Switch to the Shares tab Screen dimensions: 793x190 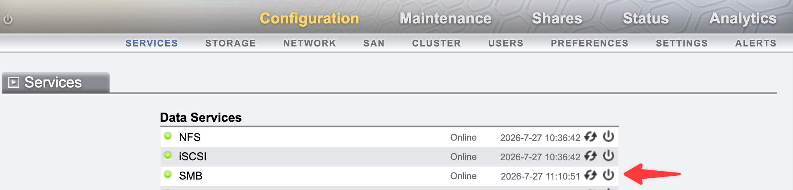point(557,18)
